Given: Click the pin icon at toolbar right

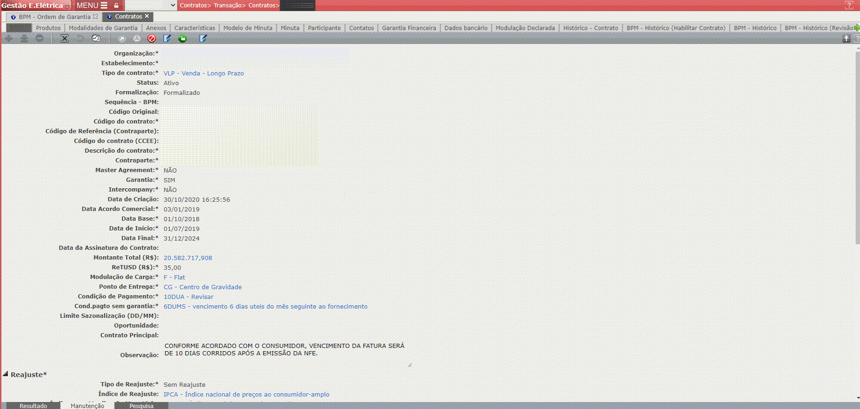Looking at the screenshot, I should (846, 38).
